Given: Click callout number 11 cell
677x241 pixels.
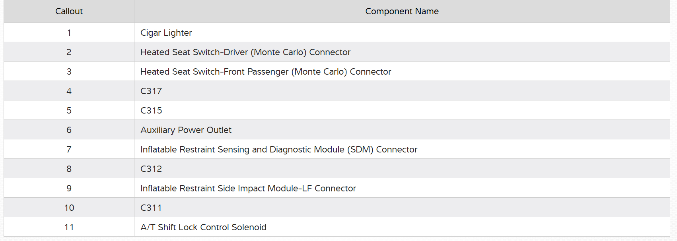Looking at the screenshot, I should pyautogui.click(x=69, y=228).
